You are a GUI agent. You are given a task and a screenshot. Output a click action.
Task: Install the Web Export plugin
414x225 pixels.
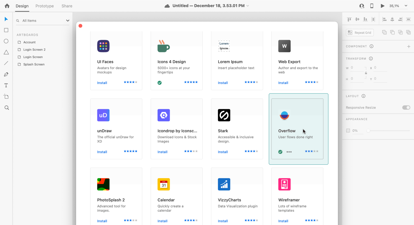coord(283,83)
